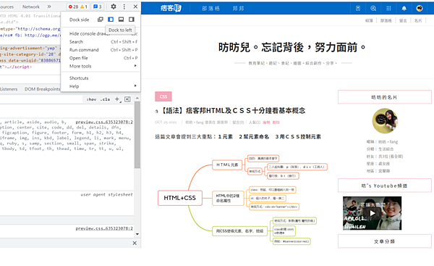This screenshot has width=434, height=266.
Task: Open the Event Listeners tab
Action: 8,89
